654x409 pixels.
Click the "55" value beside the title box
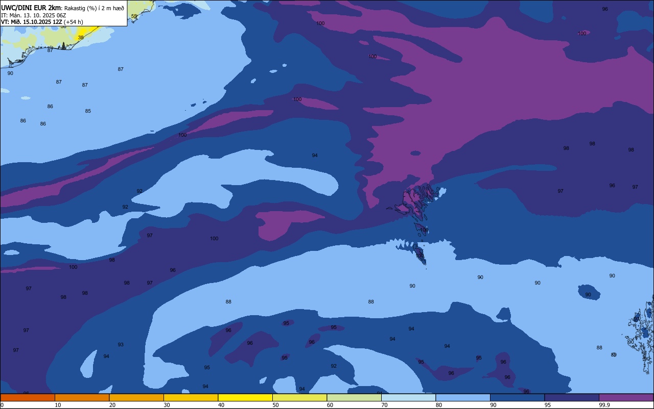pos(134,16)
